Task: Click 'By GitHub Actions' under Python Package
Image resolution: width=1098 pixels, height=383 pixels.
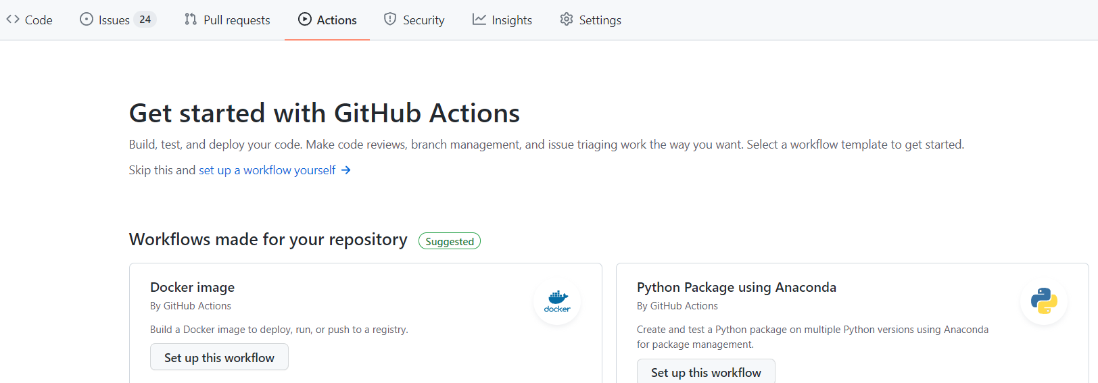Action: coord(677,306)
